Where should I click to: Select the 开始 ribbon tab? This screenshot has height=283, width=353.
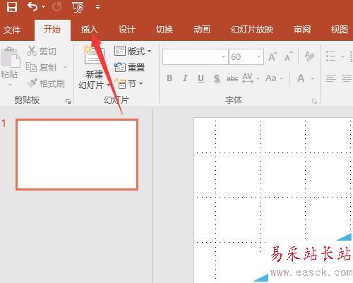[x=52, y=30]
